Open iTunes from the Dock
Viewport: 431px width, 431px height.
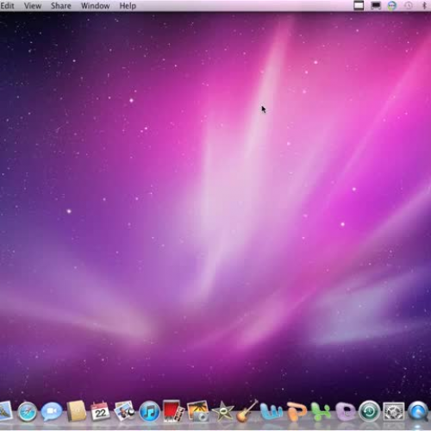point(149,412)
